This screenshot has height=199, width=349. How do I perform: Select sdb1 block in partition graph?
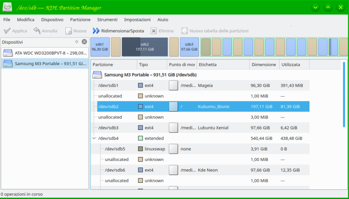(x=100, y=47)
